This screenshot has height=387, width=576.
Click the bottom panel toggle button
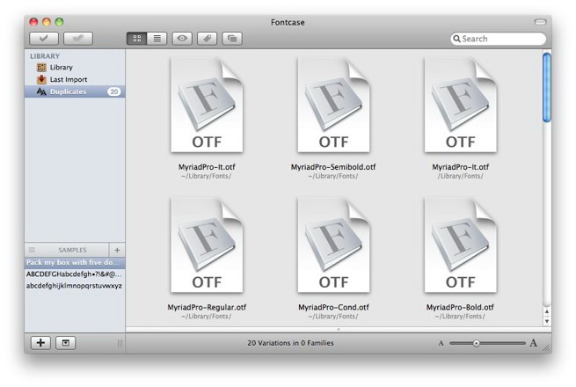tap(65, 343)
